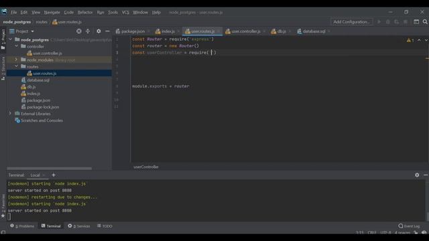Open the Refactor menu
The width and height of the screenshot is (429, 241).
point(85,12)
